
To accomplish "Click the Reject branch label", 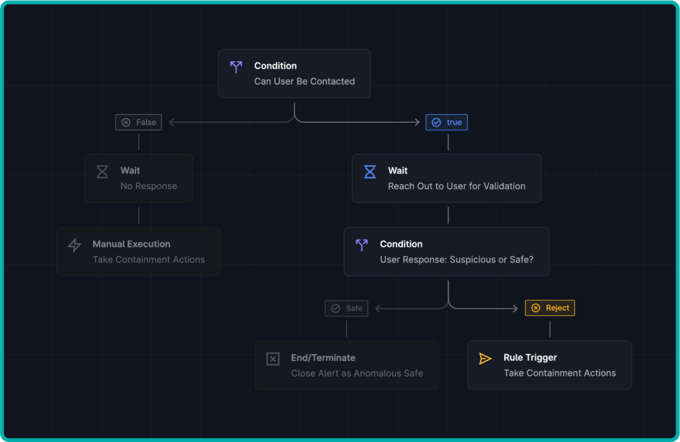I will [x=550, y=307].
